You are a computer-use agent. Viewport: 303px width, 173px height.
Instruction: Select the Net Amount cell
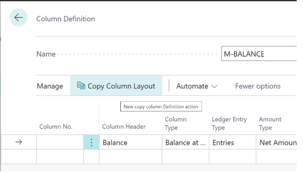tap(276, 142)
